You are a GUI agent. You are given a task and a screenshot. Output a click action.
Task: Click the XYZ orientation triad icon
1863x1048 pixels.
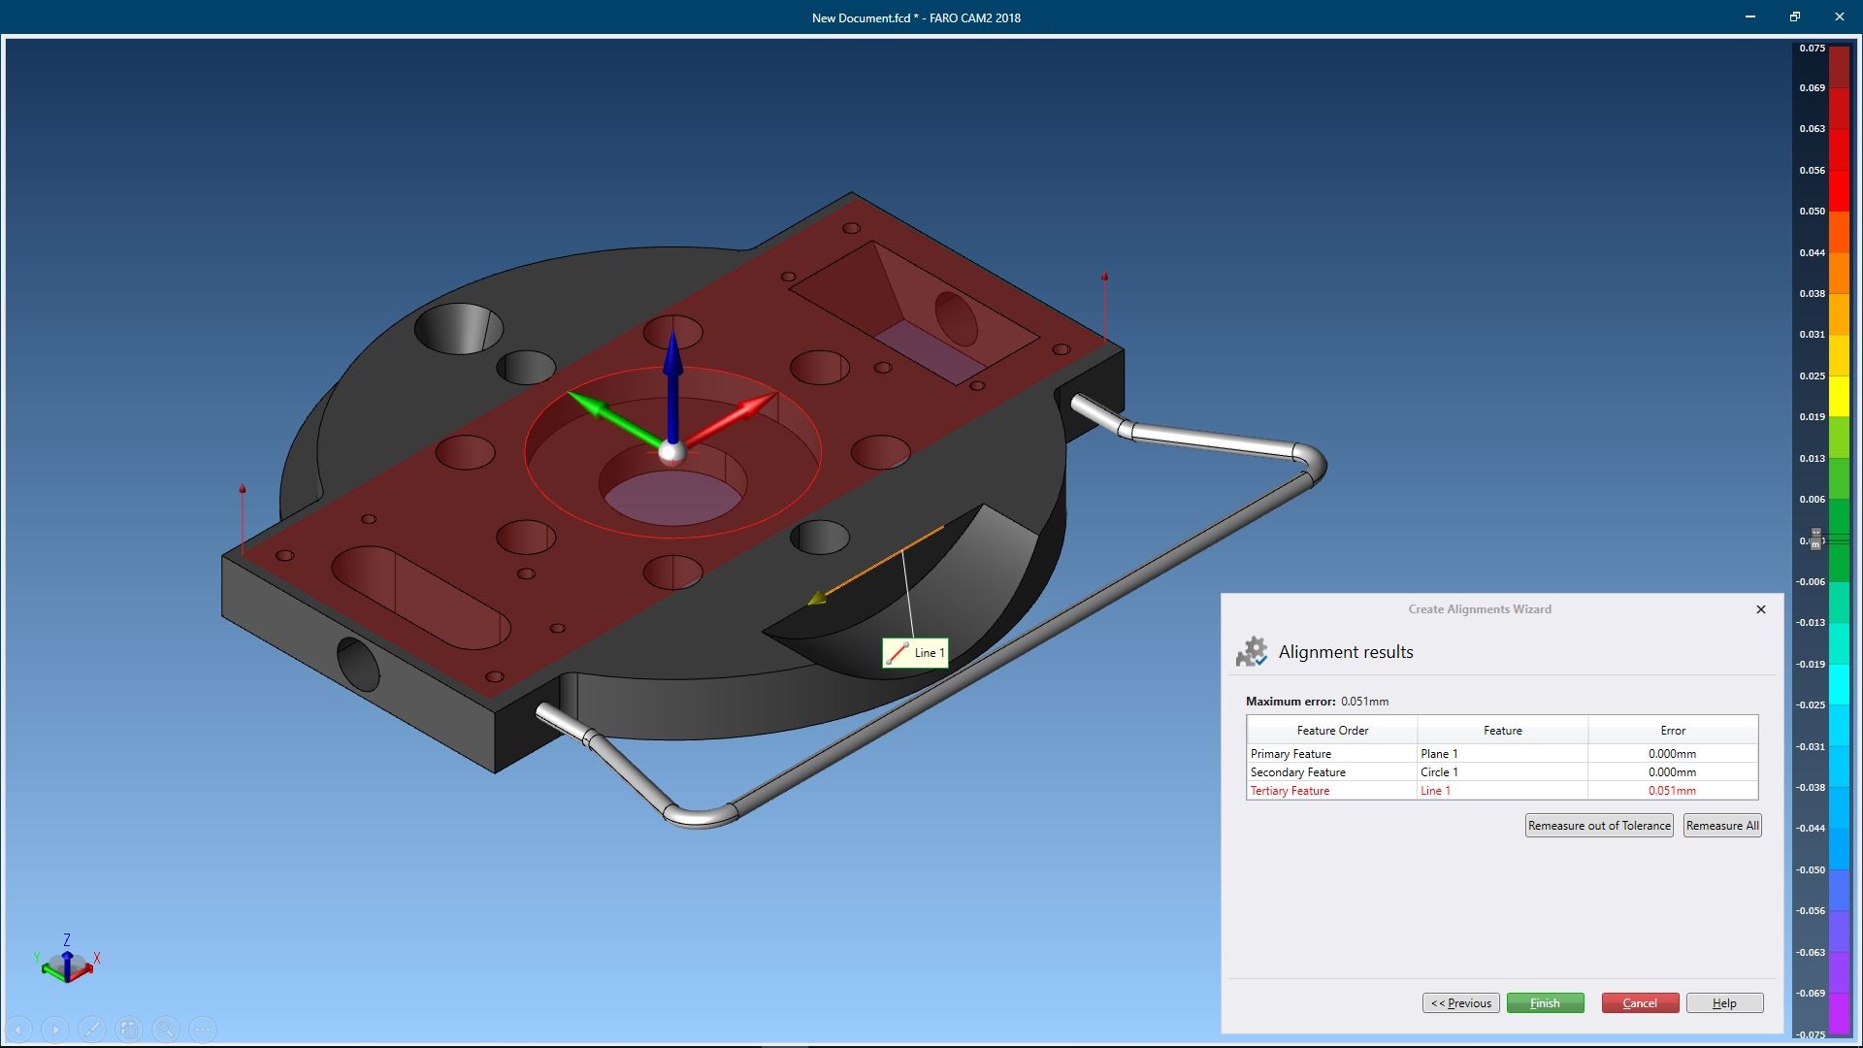(67, 960)
